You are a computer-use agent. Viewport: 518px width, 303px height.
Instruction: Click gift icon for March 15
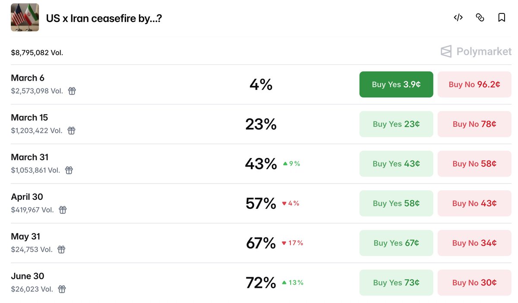[71, 131]
